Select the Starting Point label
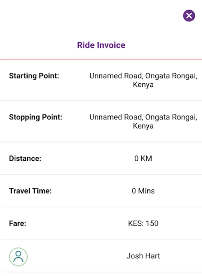The height and width of the screenshot is (276, 202). pyautogui.click(x=34, y=76)
